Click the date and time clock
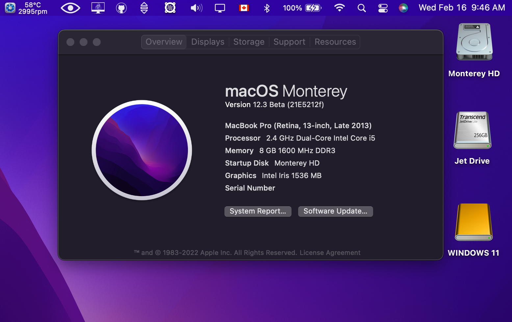The height and width of the screenshot is (322, 512). tap(462, 8)
